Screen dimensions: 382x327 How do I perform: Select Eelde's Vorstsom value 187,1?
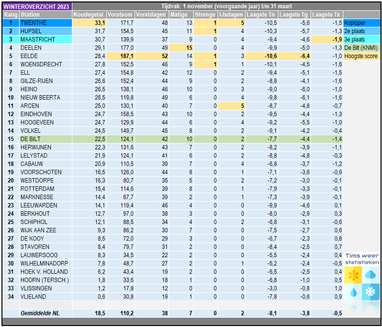[x=120, y=56]
